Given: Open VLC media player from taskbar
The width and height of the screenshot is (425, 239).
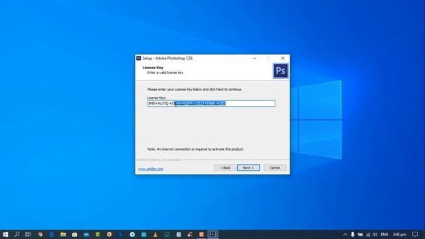Looking at the screenshot, I should click(x=155, y=234).
